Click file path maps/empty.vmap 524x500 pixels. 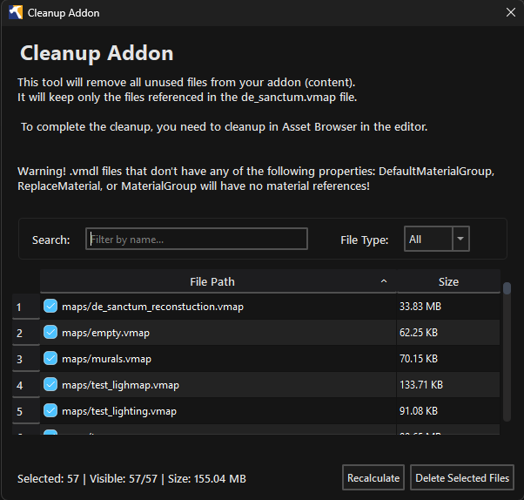(105, 333)
